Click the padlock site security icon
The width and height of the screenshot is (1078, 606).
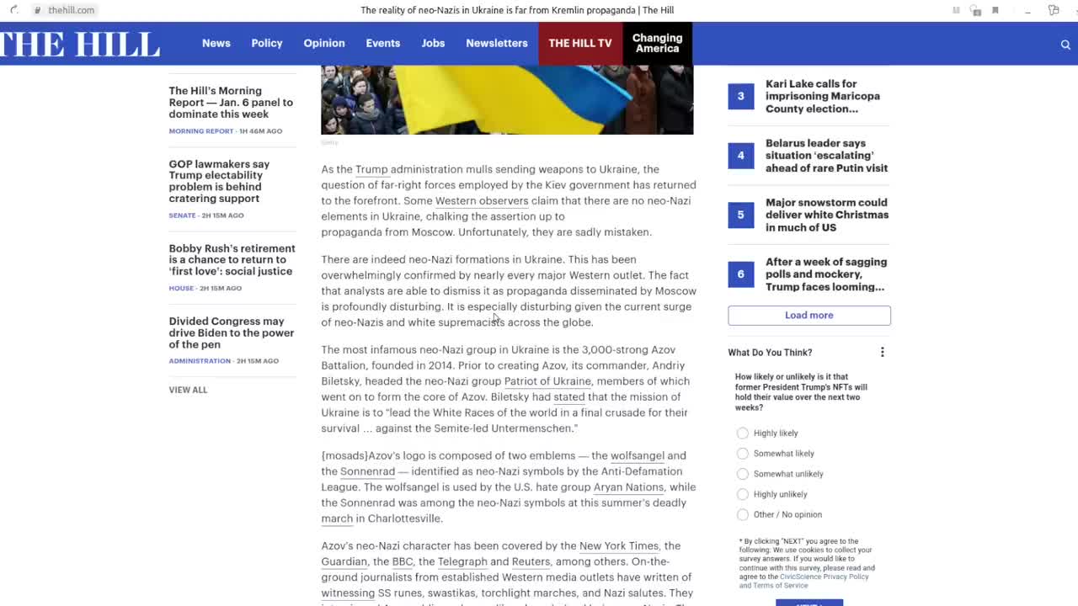coord(38,10)
